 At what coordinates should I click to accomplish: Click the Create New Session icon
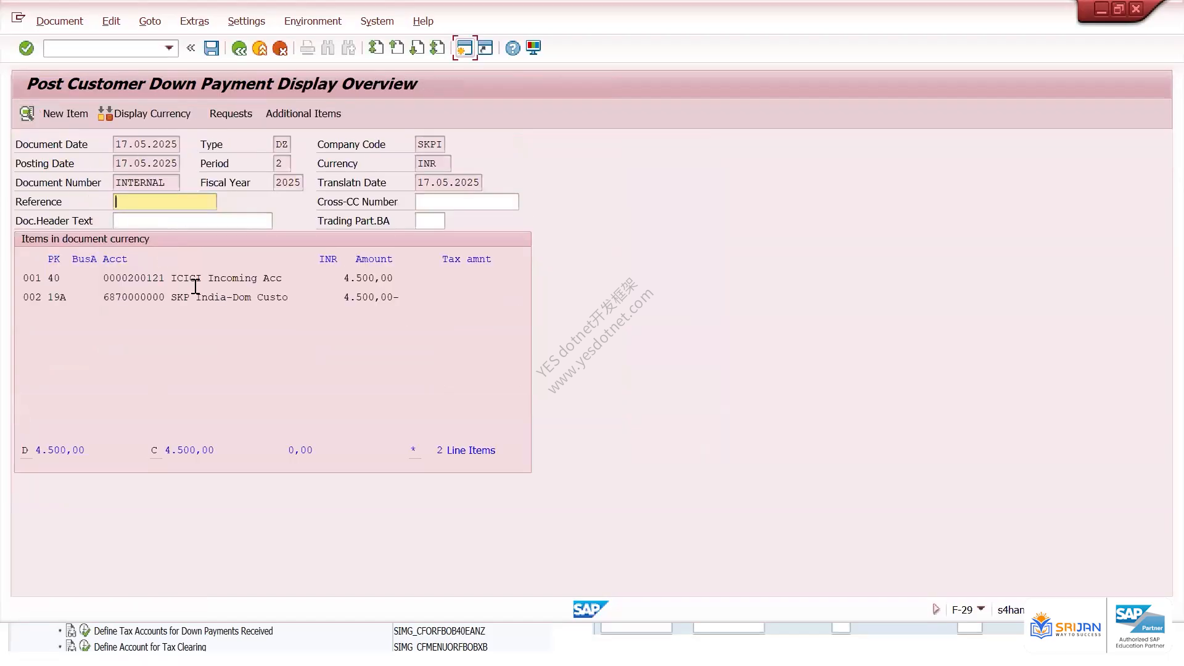click(x=464, y=48)
